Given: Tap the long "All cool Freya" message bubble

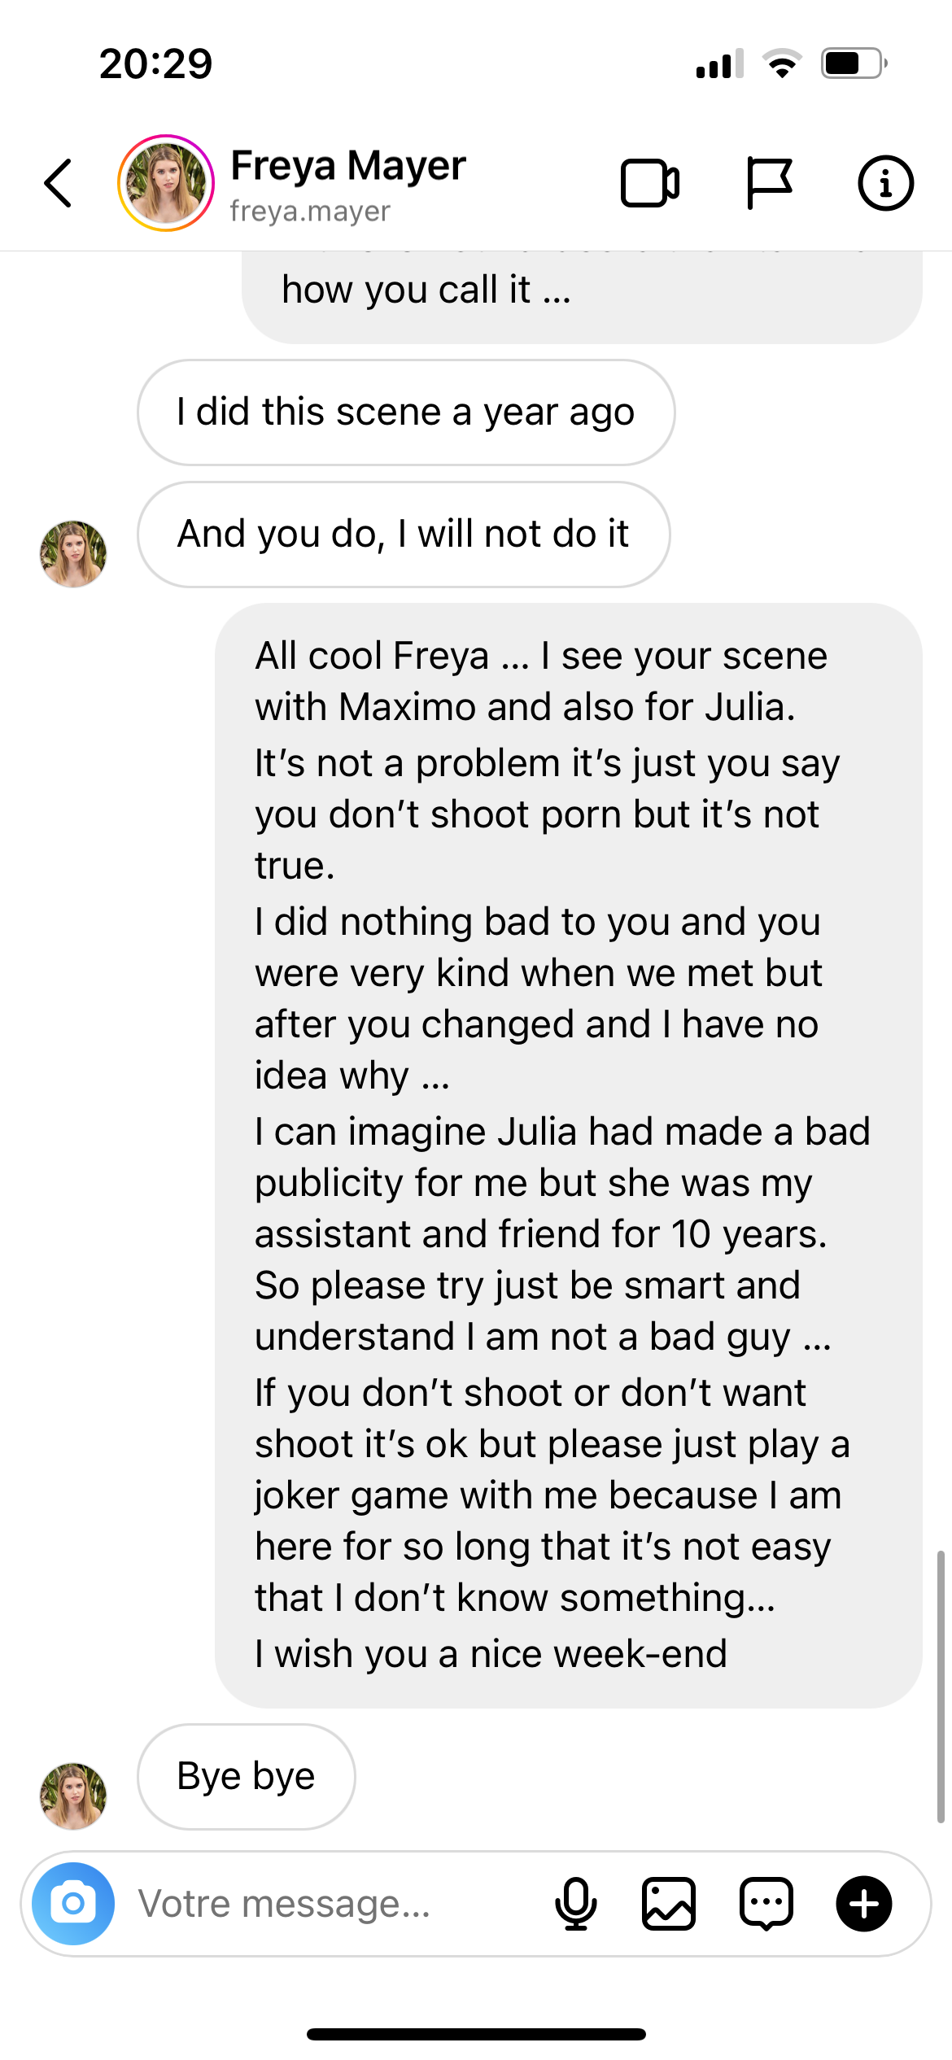Looking at the screenshot, I should click(x=568, y=1155).
